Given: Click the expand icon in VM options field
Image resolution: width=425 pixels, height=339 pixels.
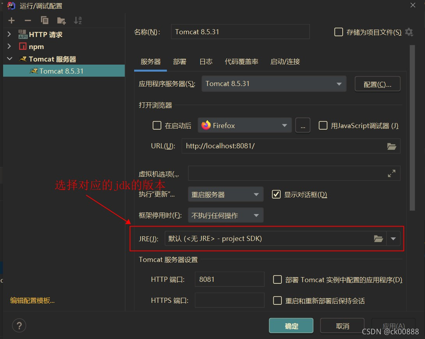Looking at the screenshot, I should [391, 174].
